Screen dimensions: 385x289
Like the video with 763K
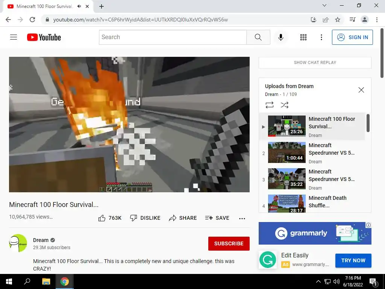pyautogui.click(x=110, y=218)
